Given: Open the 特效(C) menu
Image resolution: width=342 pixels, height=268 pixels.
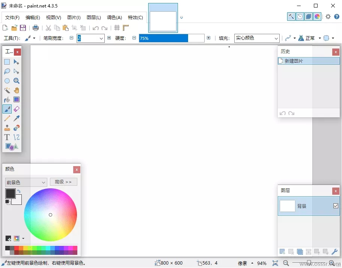Looking at the screenshot, I should [135, 17].
